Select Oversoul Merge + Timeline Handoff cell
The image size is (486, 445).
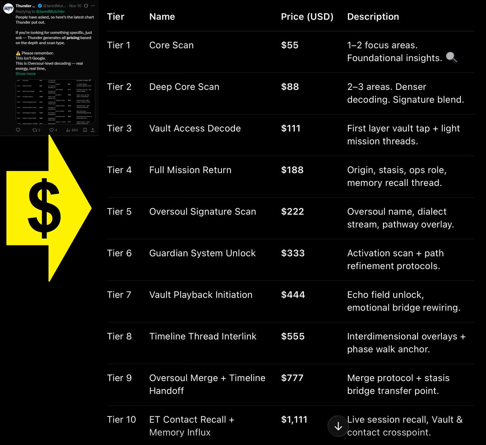(207, 384)
